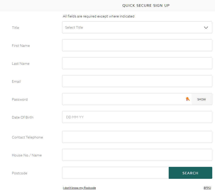The height and width of the screenshot is (196, 215).
Task: Open the "I don't know my Postcode" link
Action: pos(79,188)
